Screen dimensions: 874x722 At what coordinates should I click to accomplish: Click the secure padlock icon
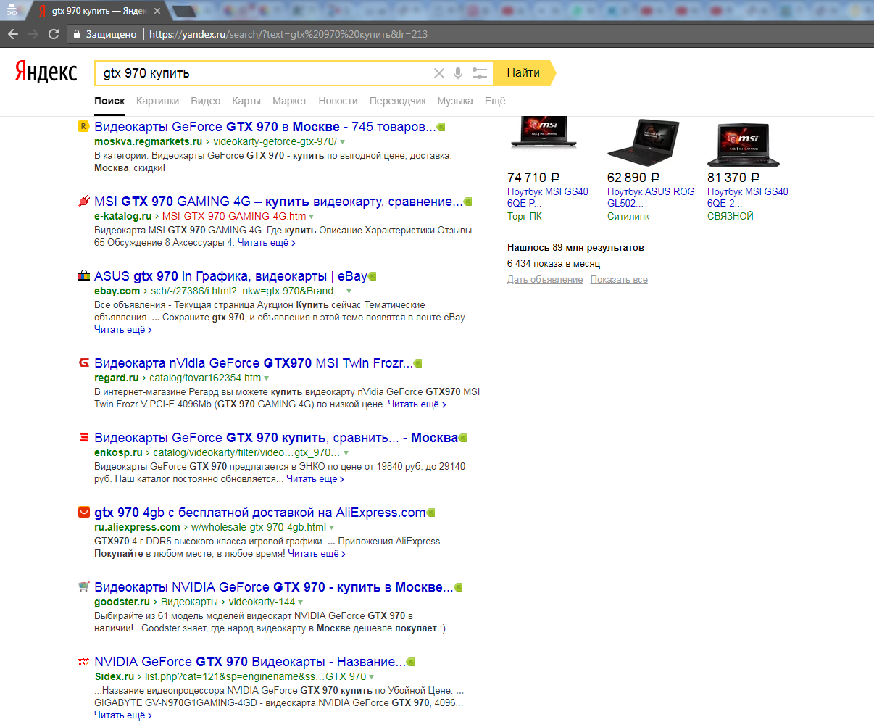click(77, 34)
